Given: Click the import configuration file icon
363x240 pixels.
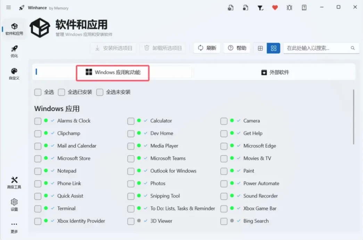Looking at the screenshot, I should click(245, 8).
